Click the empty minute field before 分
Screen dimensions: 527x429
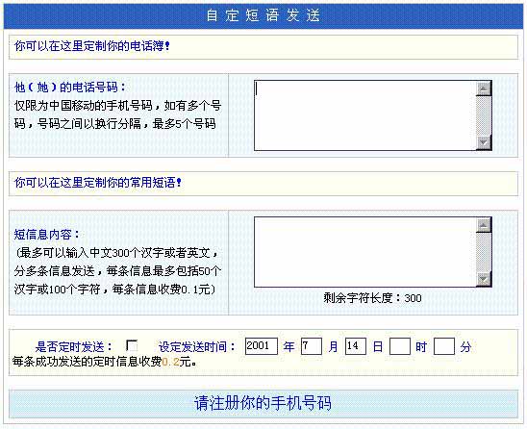pyautogui.click(x=444, y=346)
